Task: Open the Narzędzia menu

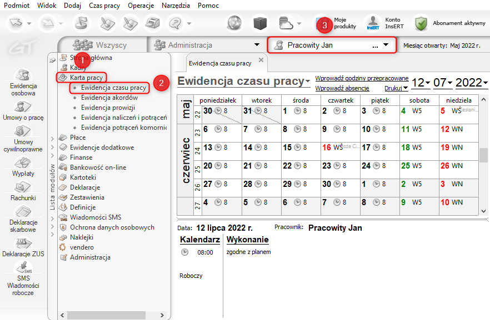Action: click(176, 6)
